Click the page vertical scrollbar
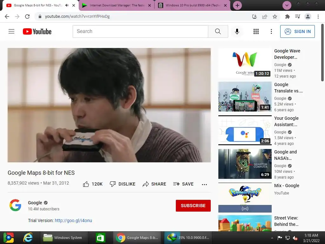Screen dimensions: 325x244 [322, 53]
